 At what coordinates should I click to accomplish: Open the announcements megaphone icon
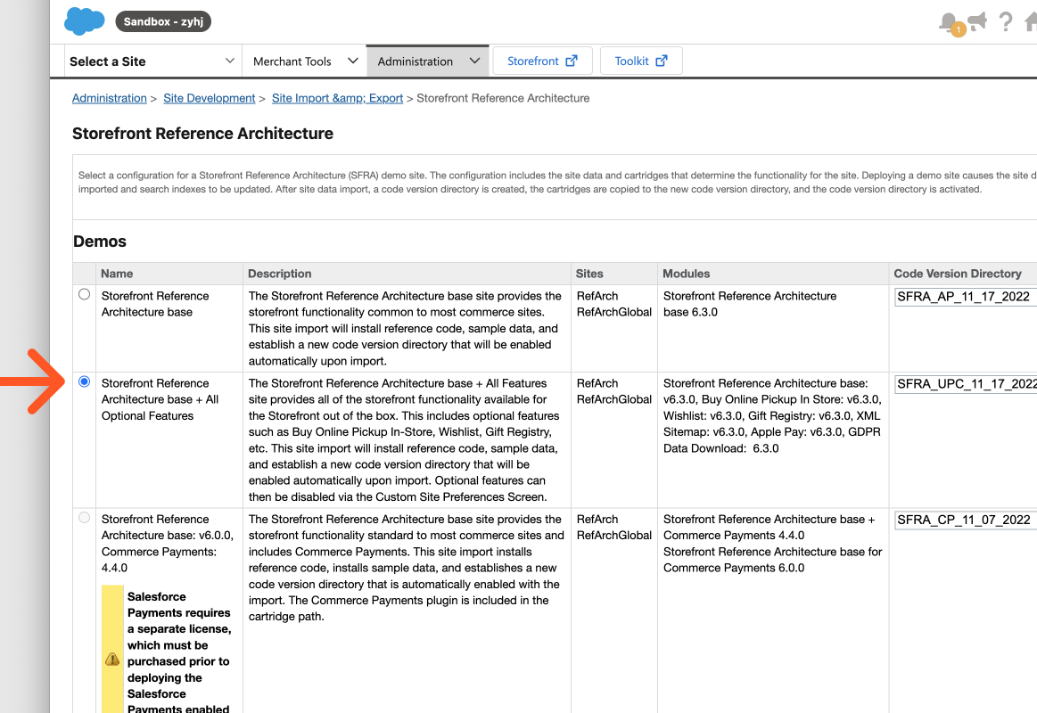977,21
